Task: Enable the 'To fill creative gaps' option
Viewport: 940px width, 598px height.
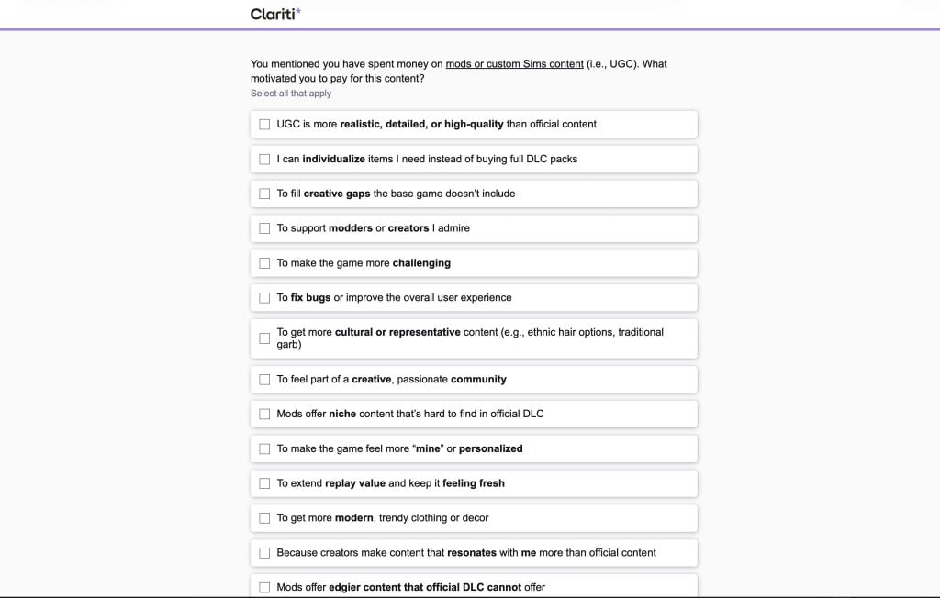Action: click(265, 194)
